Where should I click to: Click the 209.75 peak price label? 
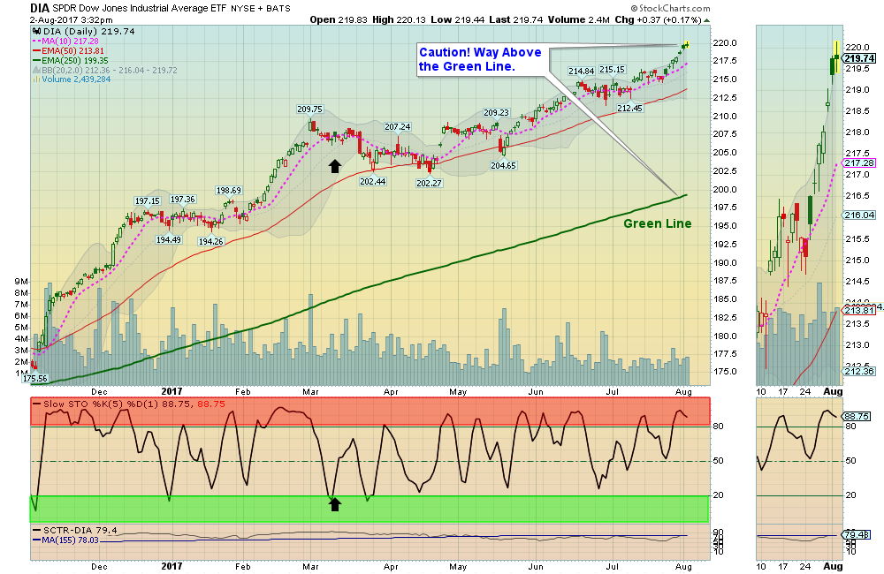click(310, 110)
